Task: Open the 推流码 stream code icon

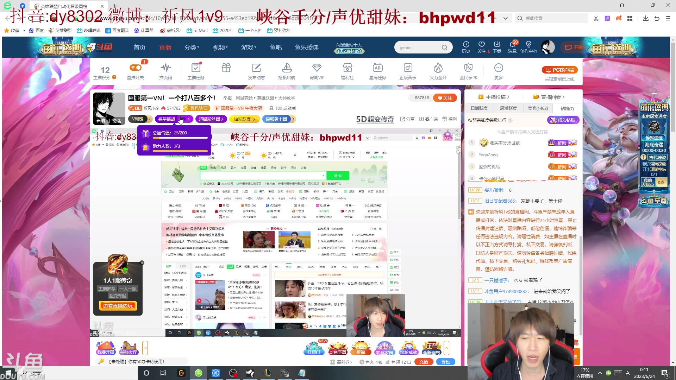Action: tap(165, 71)
